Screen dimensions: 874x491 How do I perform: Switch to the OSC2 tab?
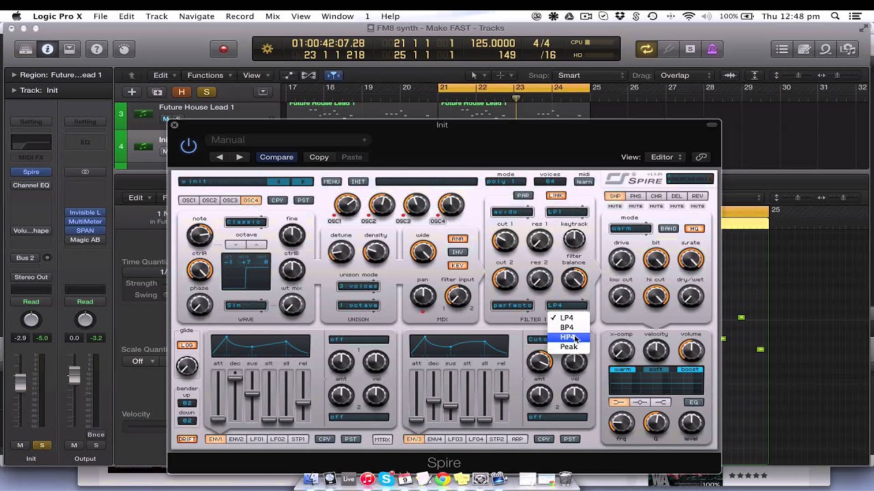210,200
